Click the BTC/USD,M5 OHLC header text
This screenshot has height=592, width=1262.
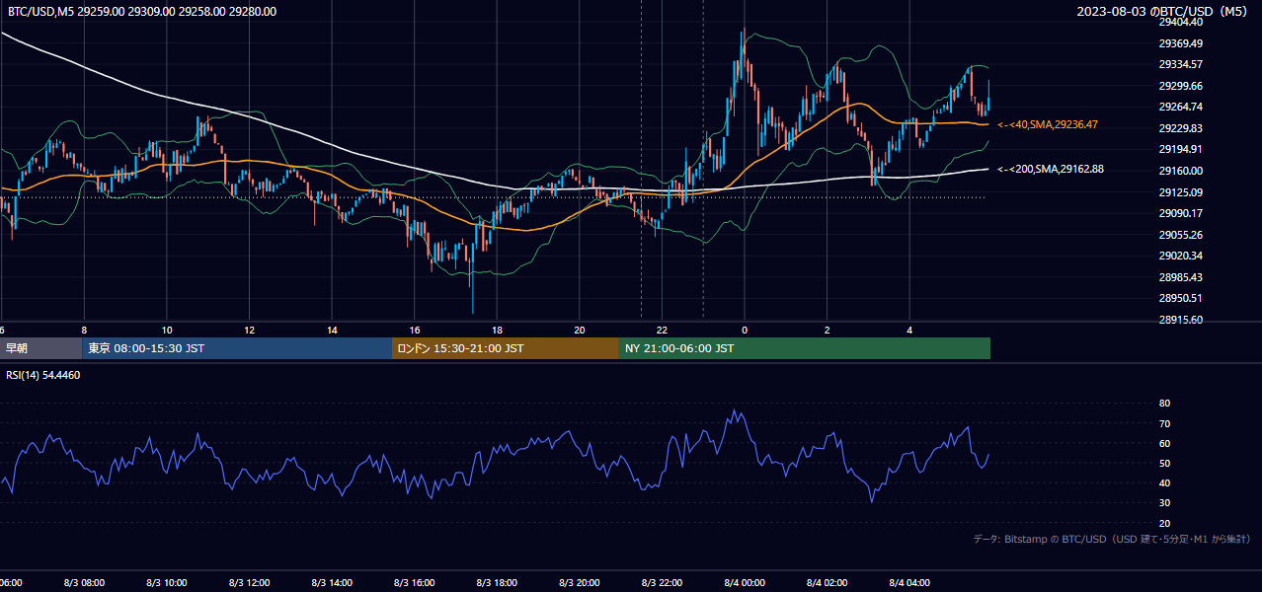click(x=142, y=12)
